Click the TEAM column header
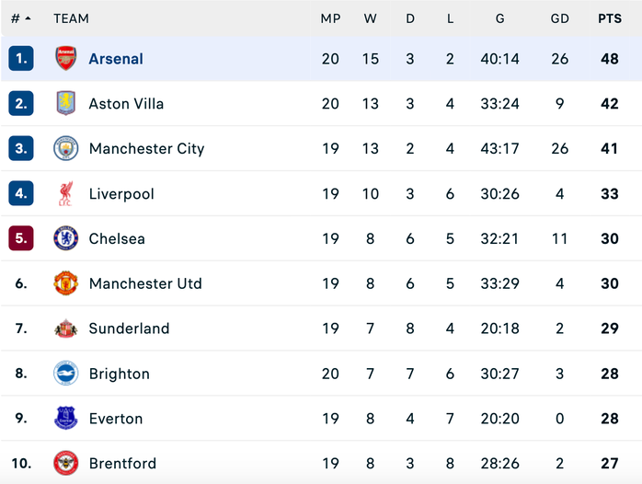 [x=71, y=18]
